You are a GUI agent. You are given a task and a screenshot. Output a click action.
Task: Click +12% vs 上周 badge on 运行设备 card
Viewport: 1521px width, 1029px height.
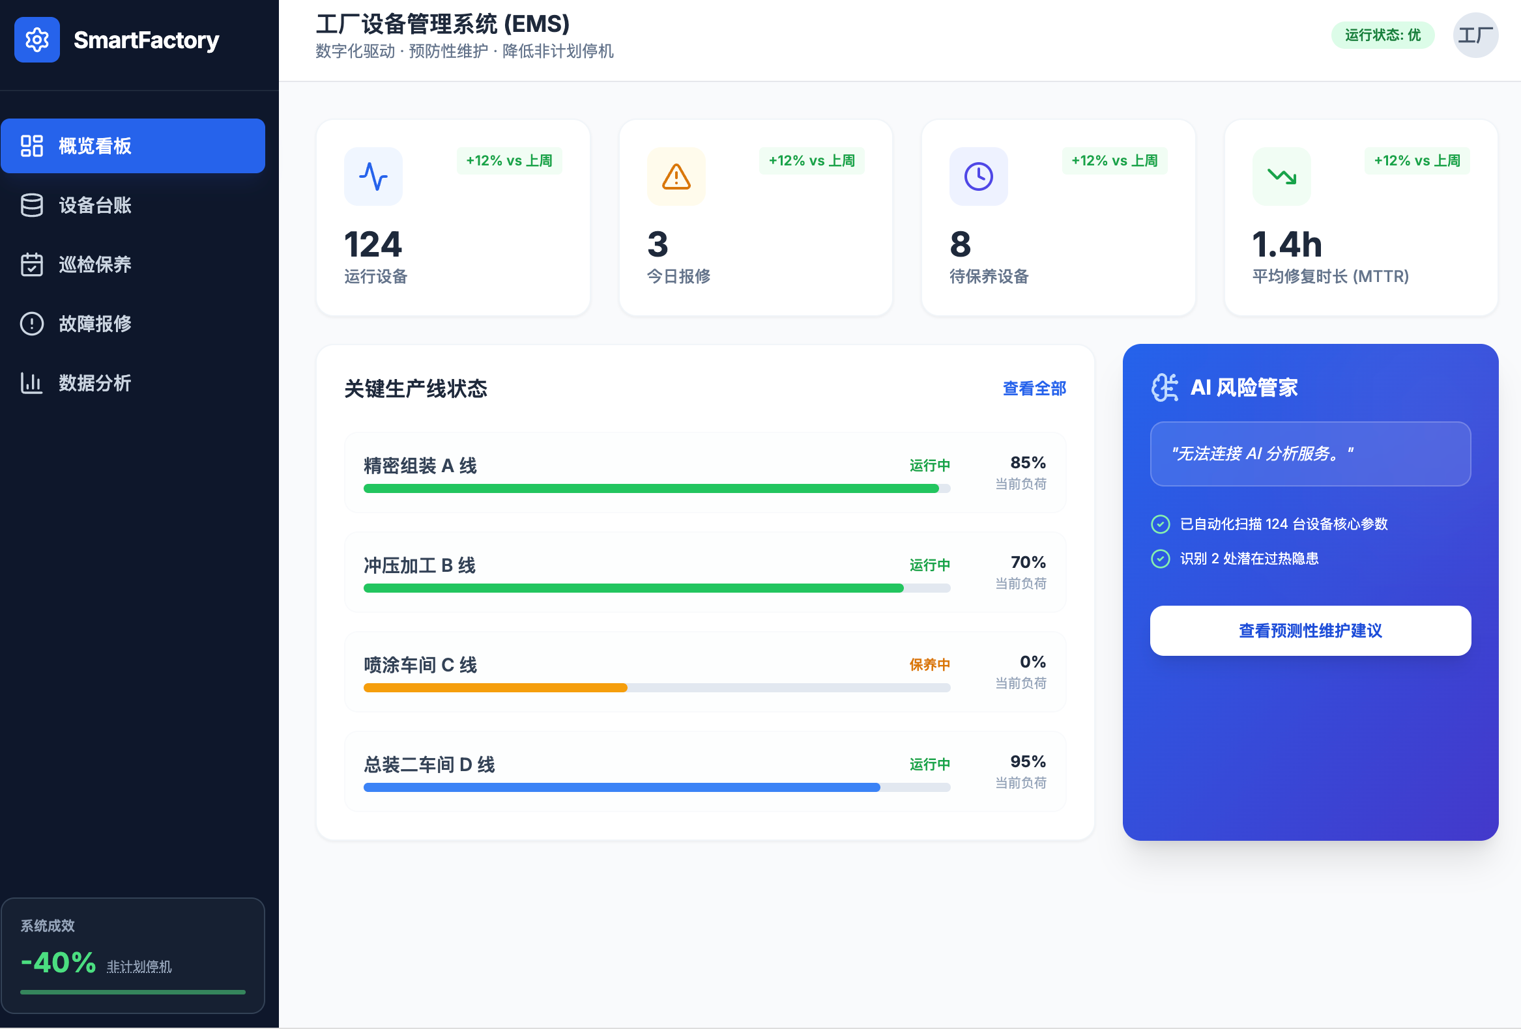click(x=509, y=161)
